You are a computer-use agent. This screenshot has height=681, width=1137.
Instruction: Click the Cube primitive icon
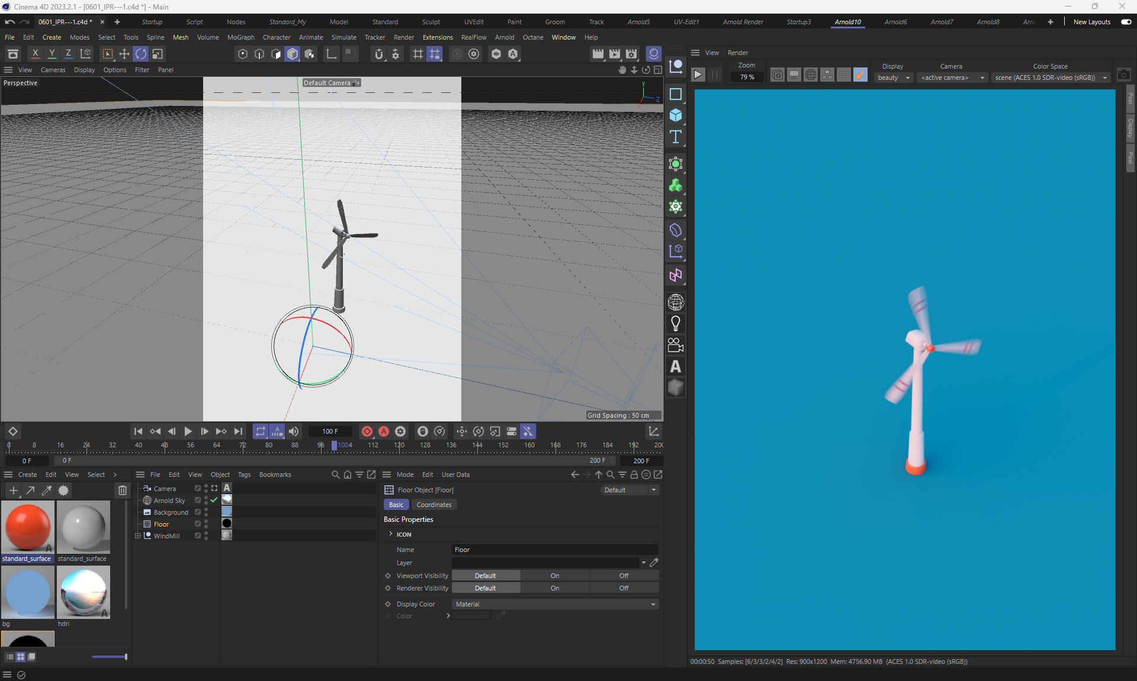coord(675,115)
